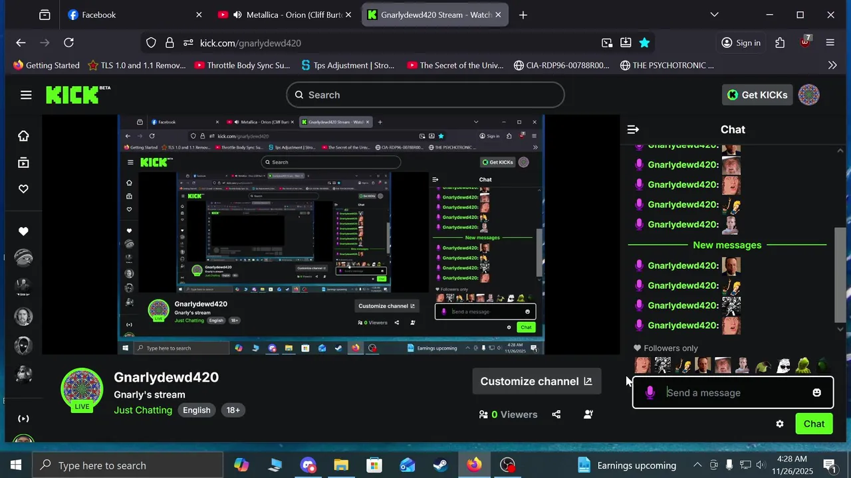Jump to New messages divider in chat

(x=727, y=245)
